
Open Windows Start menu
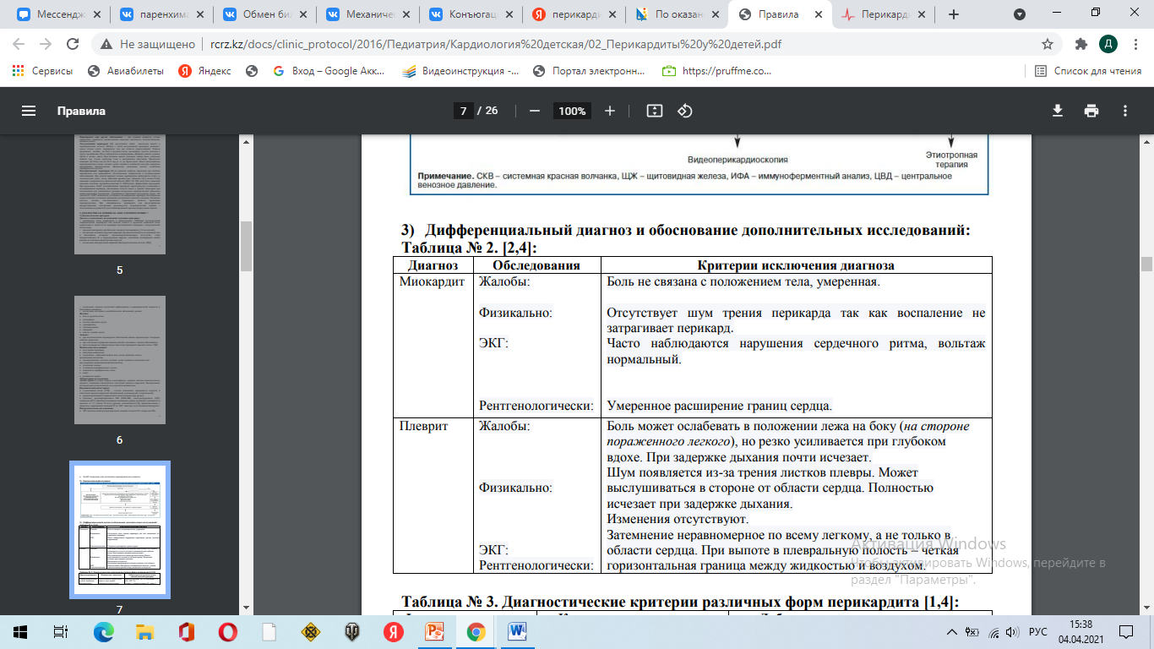20,631
